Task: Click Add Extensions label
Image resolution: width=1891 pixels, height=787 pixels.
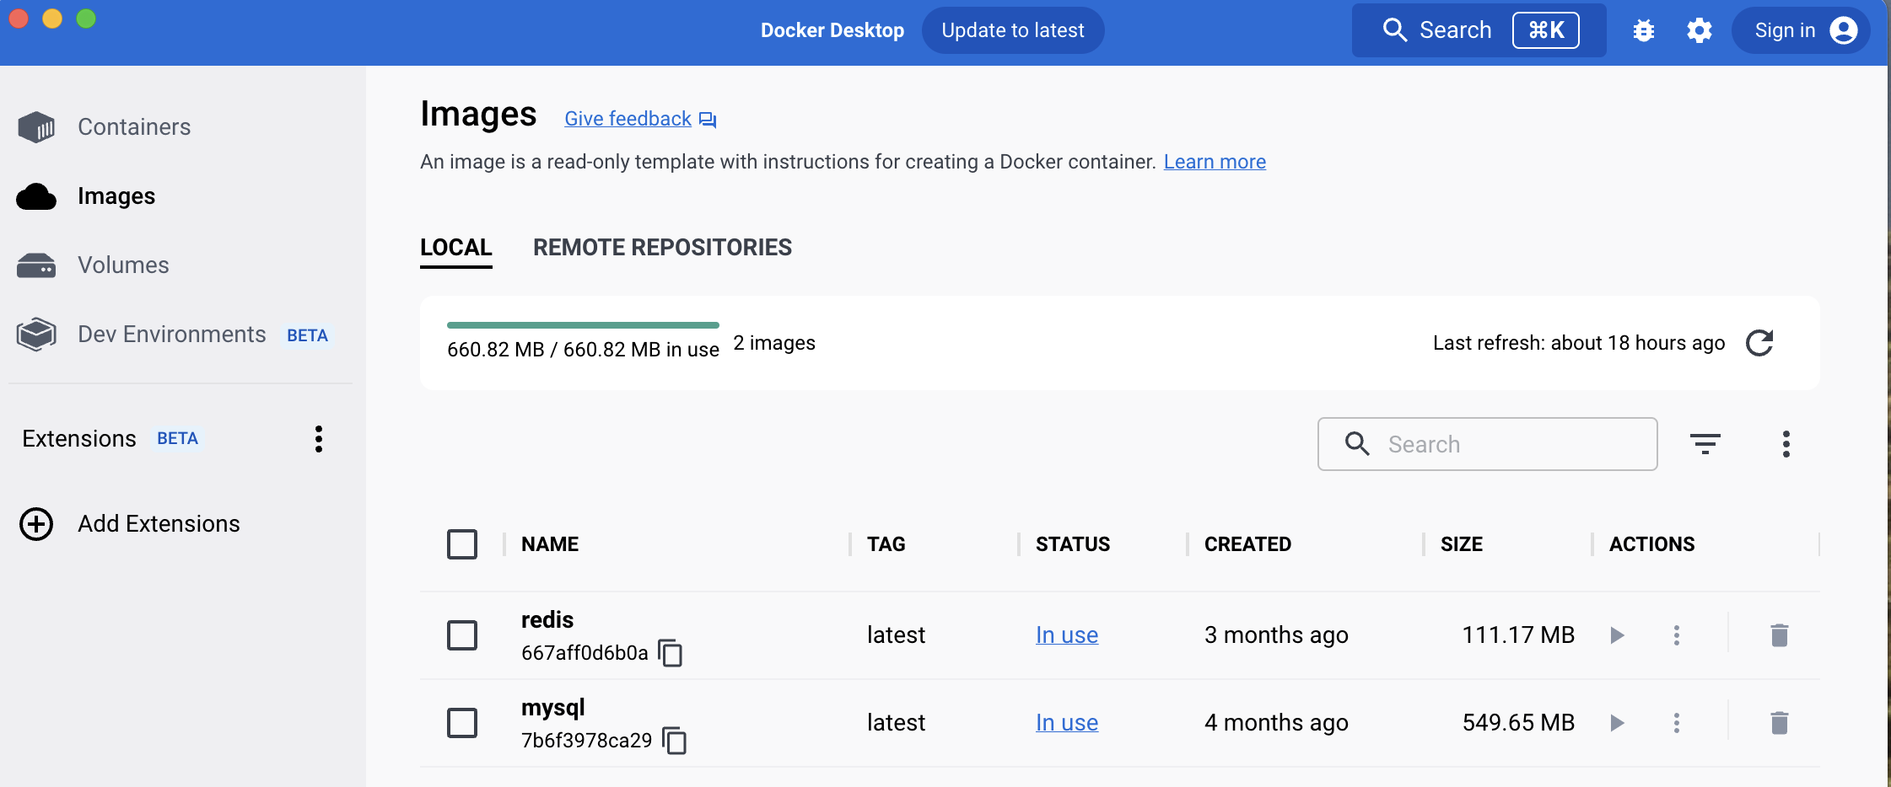Action: coord(159,524)
